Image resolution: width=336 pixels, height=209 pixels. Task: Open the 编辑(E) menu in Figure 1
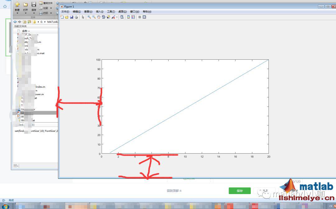[77, 12]
